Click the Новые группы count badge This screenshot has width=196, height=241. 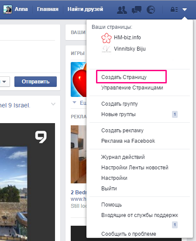click(175, 114)
